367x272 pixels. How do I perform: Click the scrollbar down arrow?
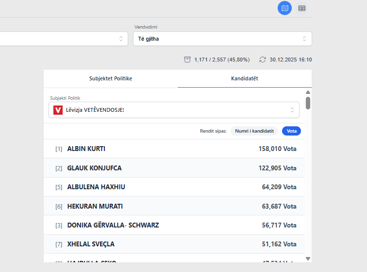click(308, 258)
